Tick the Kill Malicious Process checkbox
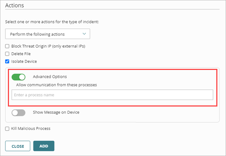Viewport: 226px width, 156px height. pyautogui.click(x=7, y=128)
